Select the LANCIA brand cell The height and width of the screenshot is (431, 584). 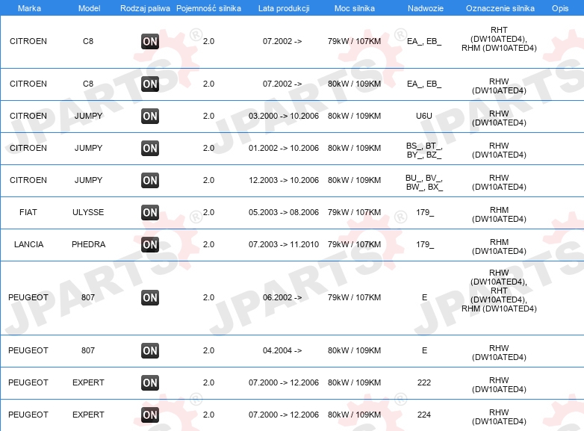click(28, 244)
